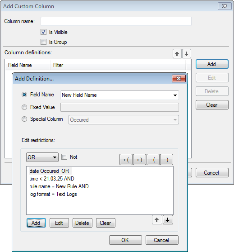Click OK in Add Definition dialog
This screenshot has height=252, width=234.
tap(125, 240)
